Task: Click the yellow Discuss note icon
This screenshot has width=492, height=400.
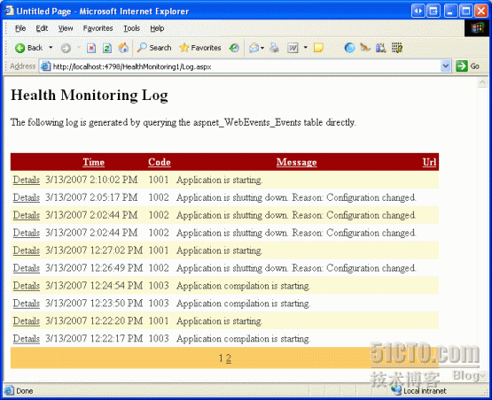Action: (318, 48)
